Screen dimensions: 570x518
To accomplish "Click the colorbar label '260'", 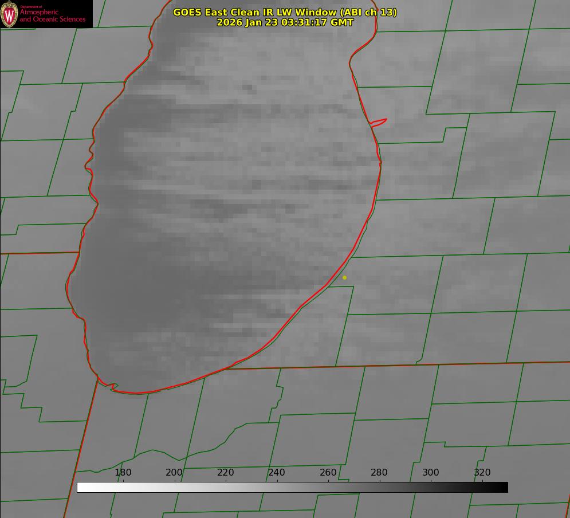I will pos(328,472).
